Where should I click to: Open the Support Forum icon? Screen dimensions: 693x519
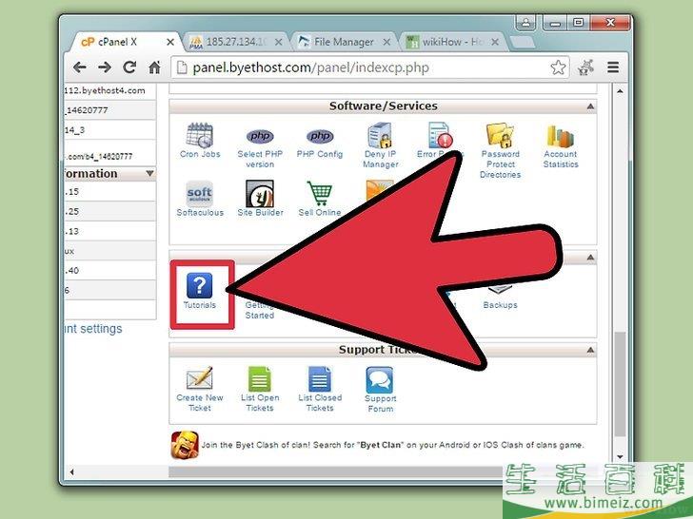pos(380,379)
